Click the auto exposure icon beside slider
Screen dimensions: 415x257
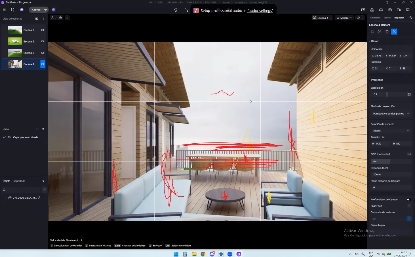pyautogui.click(x=409, y=94)
